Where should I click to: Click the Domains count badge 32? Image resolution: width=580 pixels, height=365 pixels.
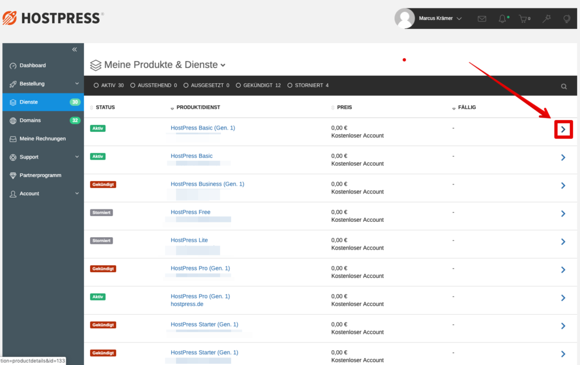[x=75, y=120]
